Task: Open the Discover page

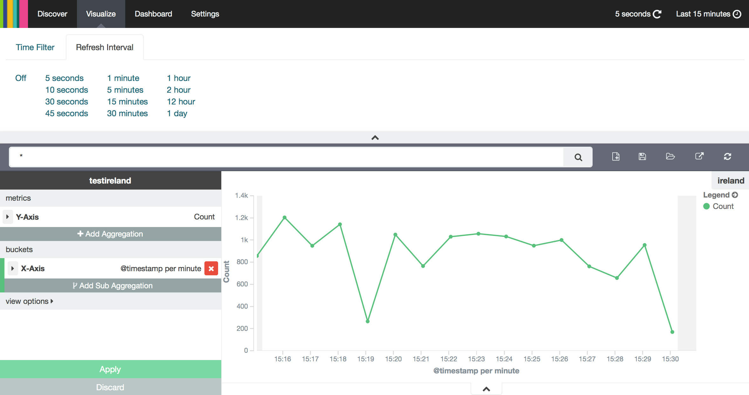Action: click(x=52, y=14)
